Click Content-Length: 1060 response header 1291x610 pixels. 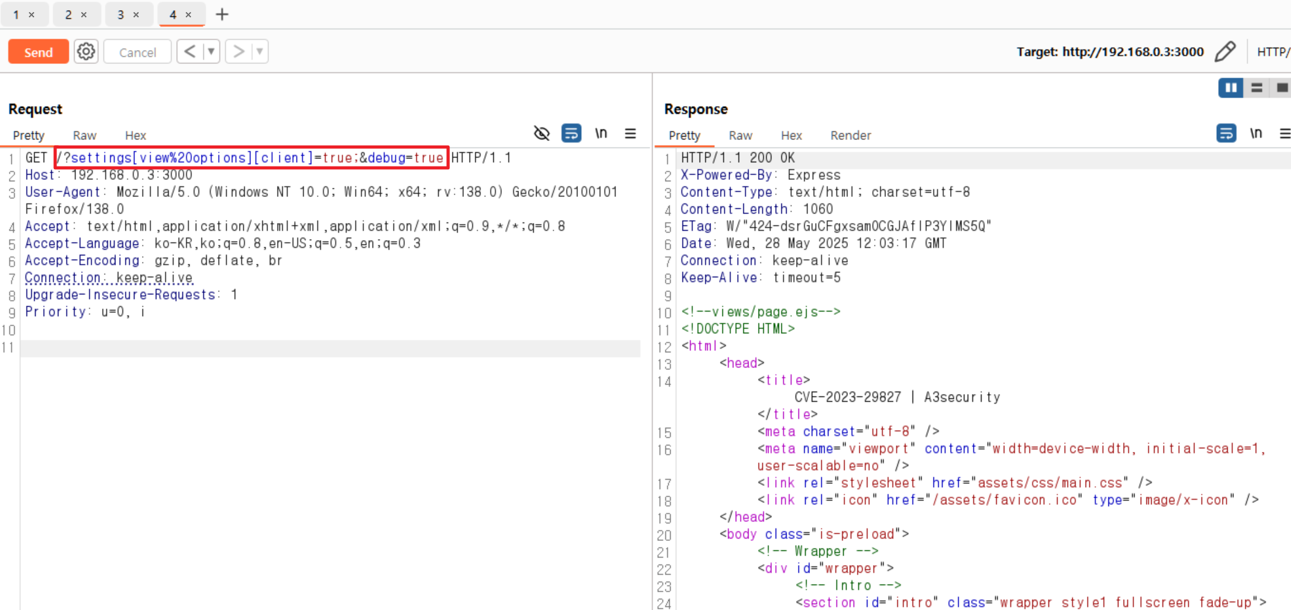click(x=757, y=209)
